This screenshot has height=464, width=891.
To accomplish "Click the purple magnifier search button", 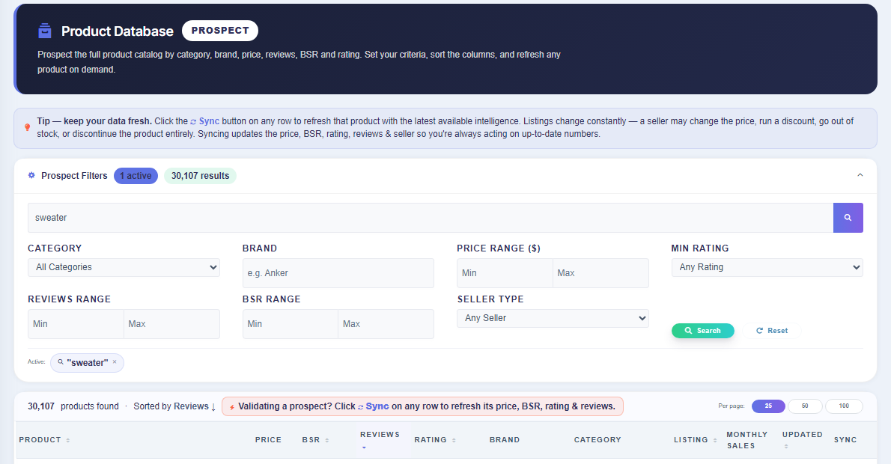I will pos(848,218).
